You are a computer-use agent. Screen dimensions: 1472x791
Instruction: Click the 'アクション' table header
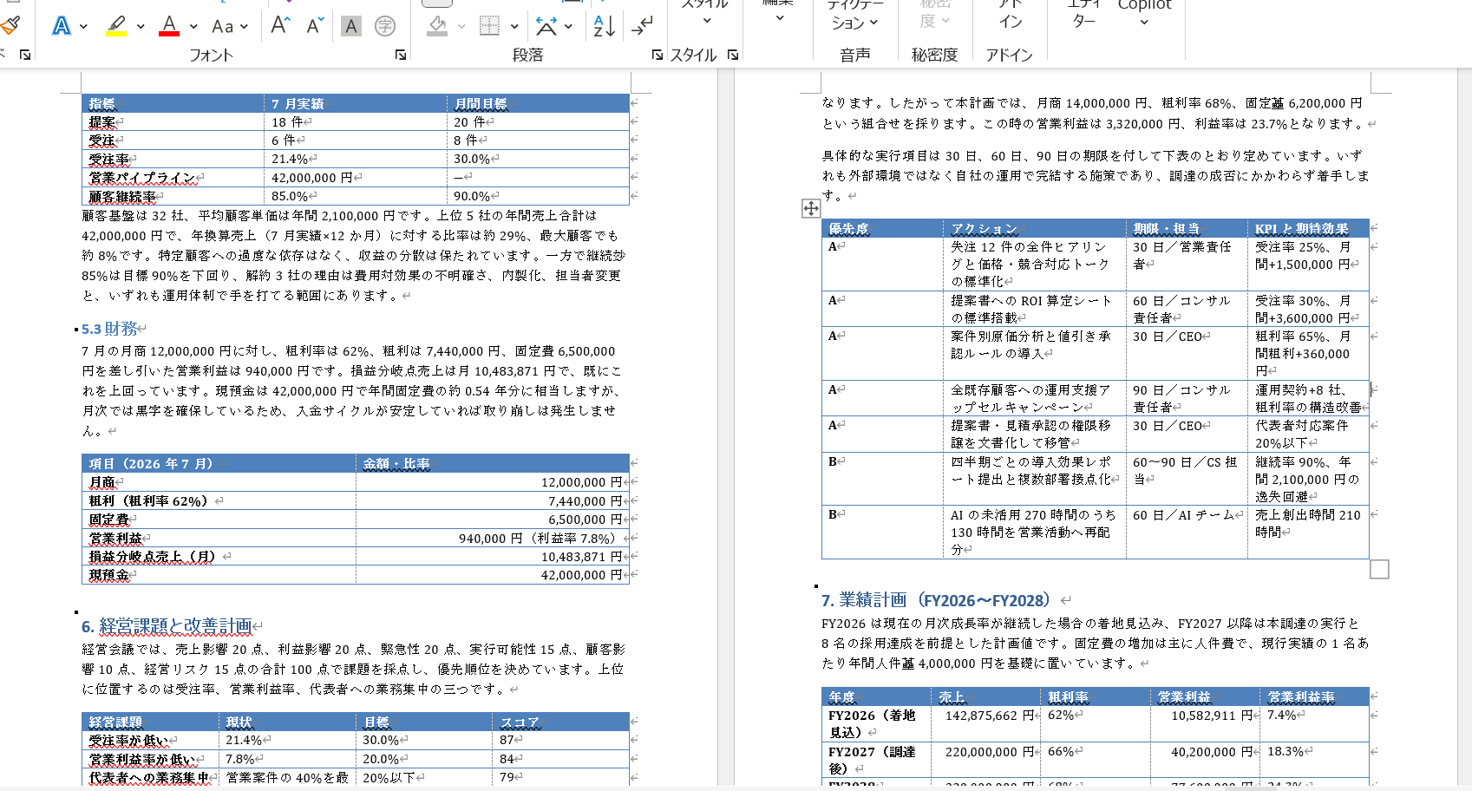tap(1035, 229)
